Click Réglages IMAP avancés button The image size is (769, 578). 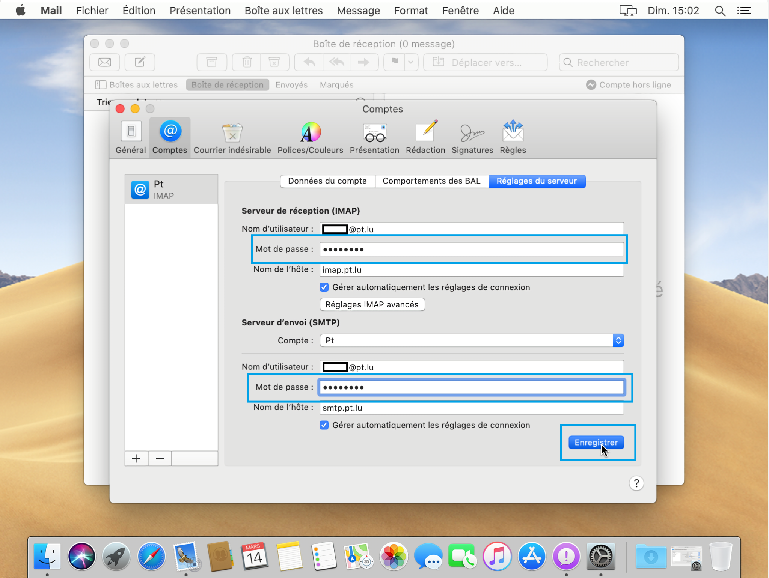(372, 304)
